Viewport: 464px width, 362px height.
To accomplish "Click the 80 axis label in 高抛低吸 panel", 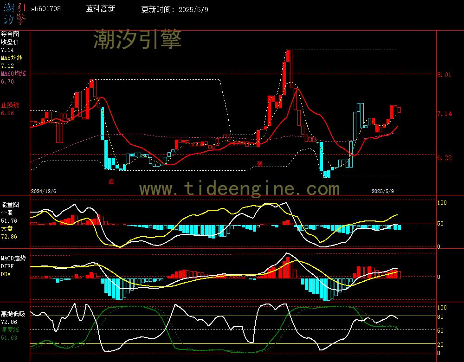I will click(440, 317).
